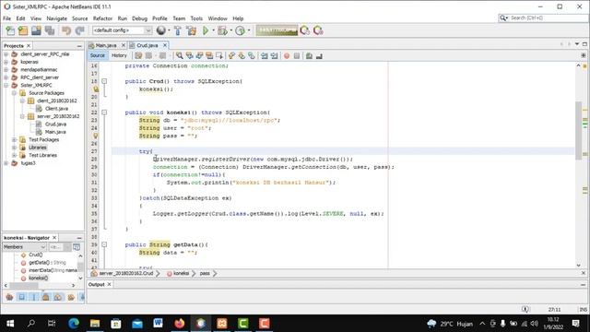Screen dimensions: 590x332
Task: Select getData() in Navigator members list
Action: 47,262
